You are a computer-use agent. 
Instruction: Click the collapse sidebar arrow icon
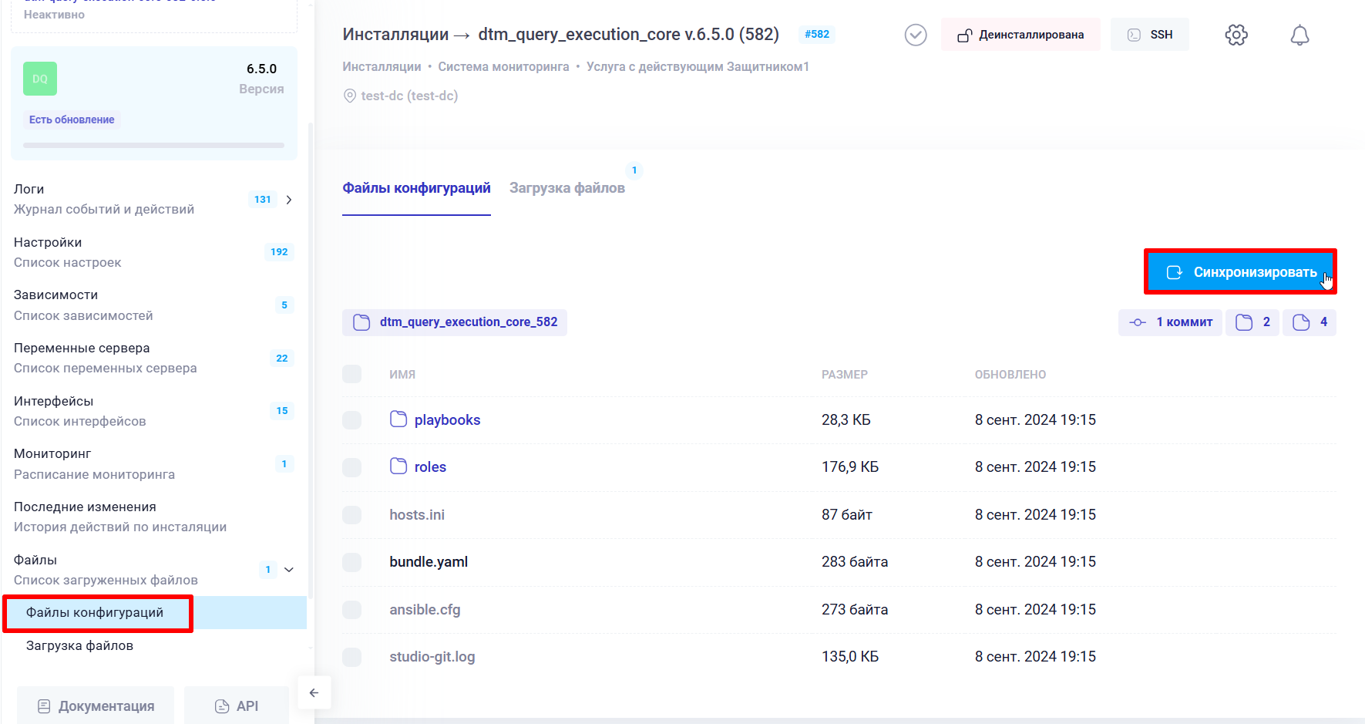point(314,692)
